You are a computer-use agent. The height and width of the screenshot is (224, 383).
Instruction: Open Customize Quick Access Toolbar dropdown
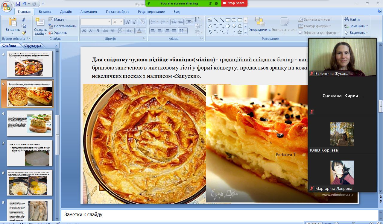coord(43,4)
